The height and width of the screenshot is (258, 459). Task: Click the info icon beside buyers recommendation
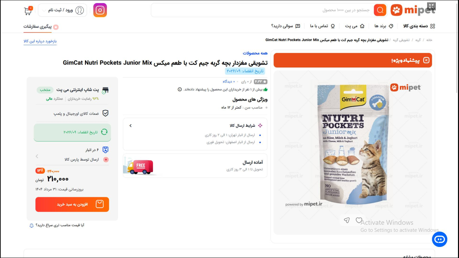point(180,89)
